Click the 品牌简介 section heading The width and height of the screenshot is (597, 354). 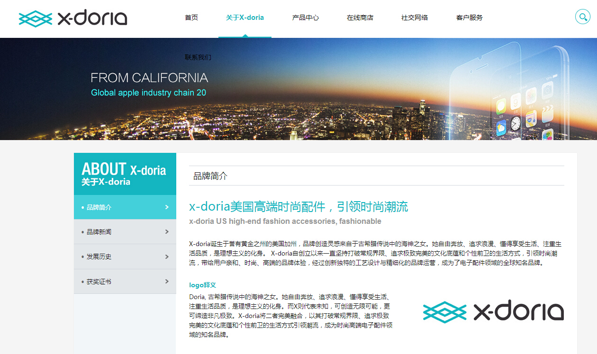click(x=210, y=176)
